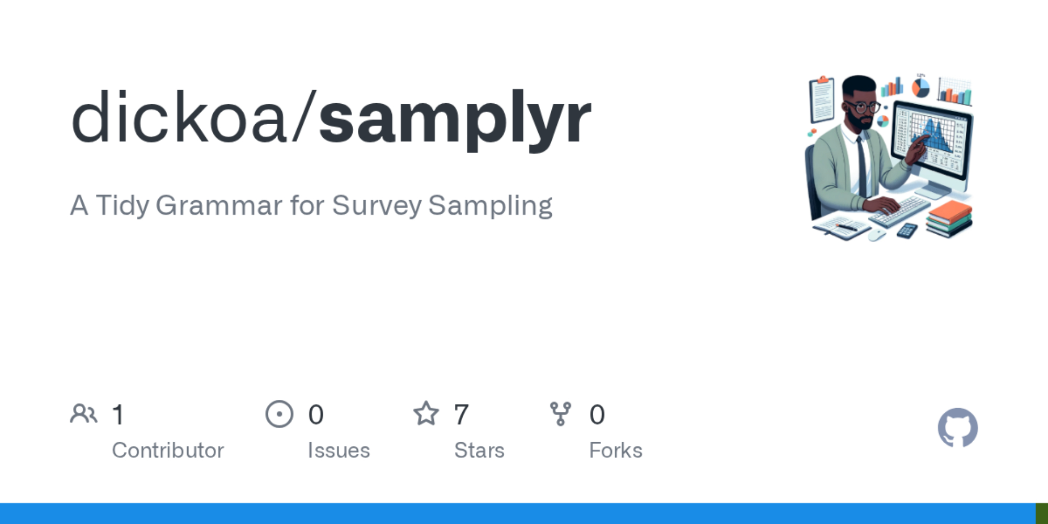The height and width of the screenshot is (524, 1048).
Task: Click the GitHub Octocat logo
Action: click(957, 428)
